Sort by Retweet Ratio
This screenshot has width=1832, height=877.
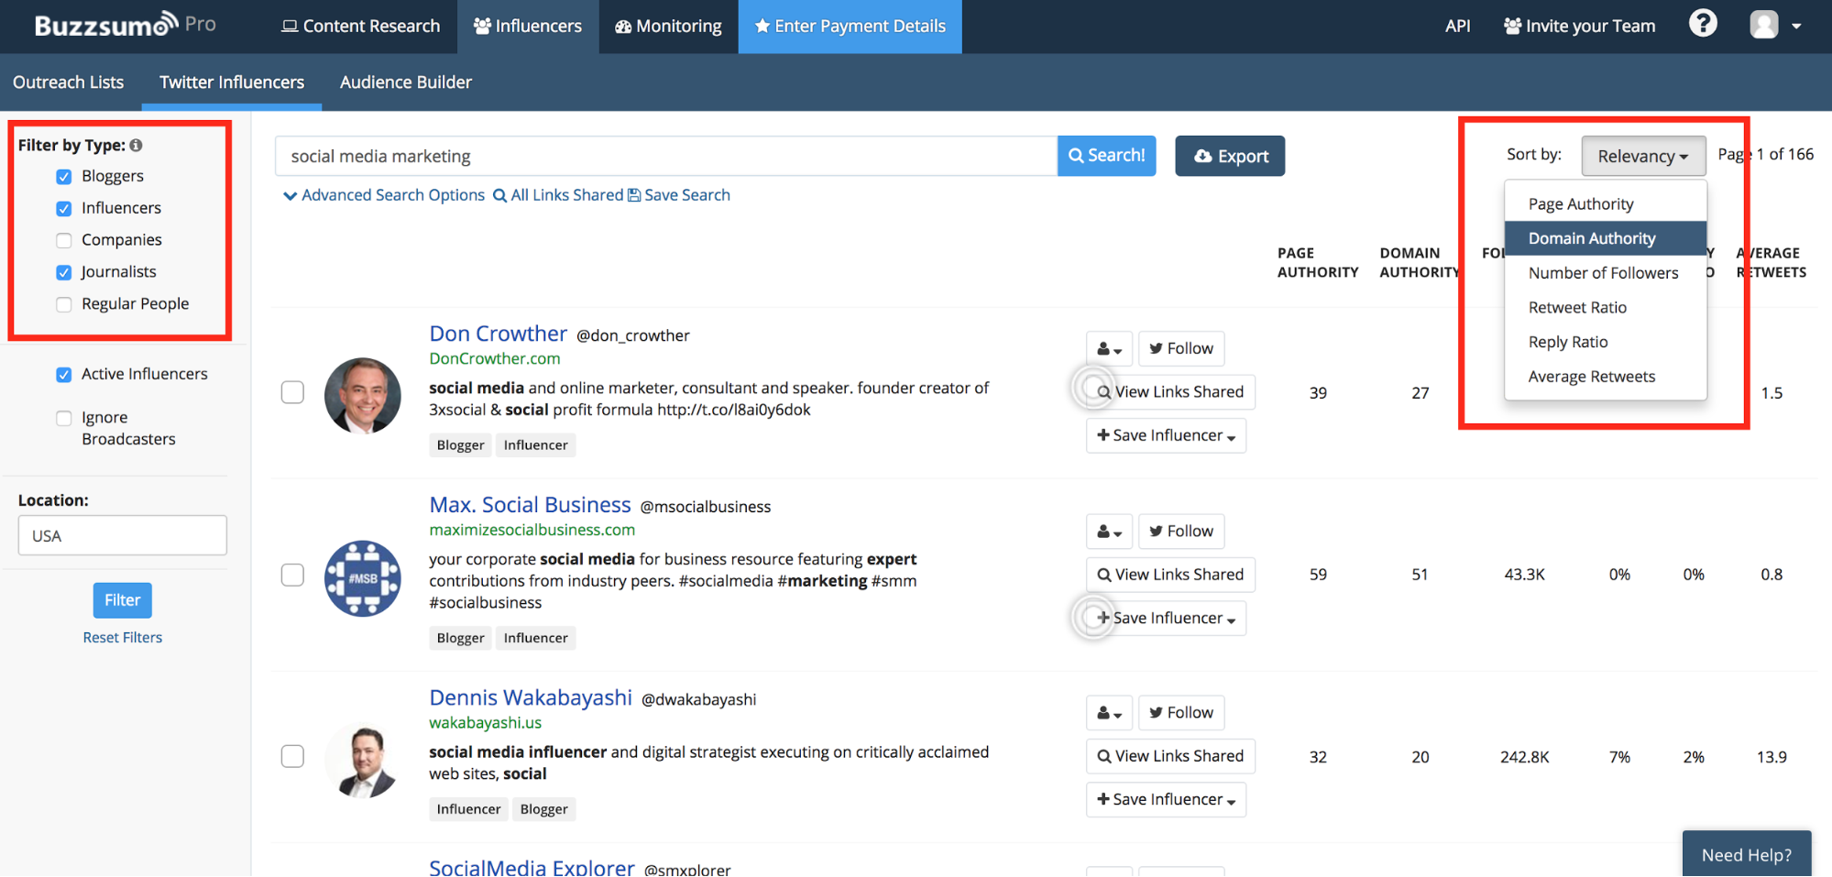coord(1605,308)
